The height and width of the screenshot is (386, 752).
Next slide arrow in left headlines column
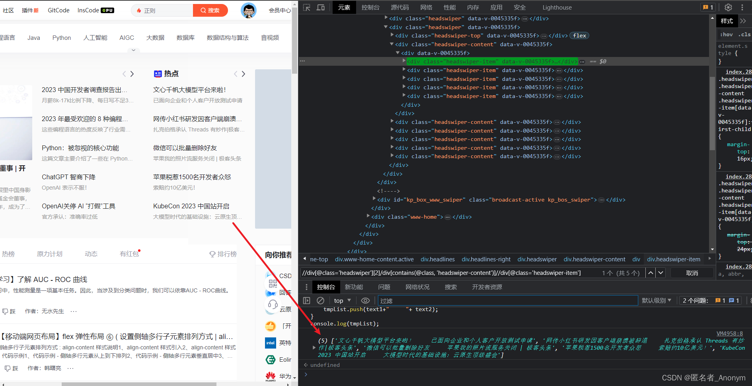tap(132, 74)
